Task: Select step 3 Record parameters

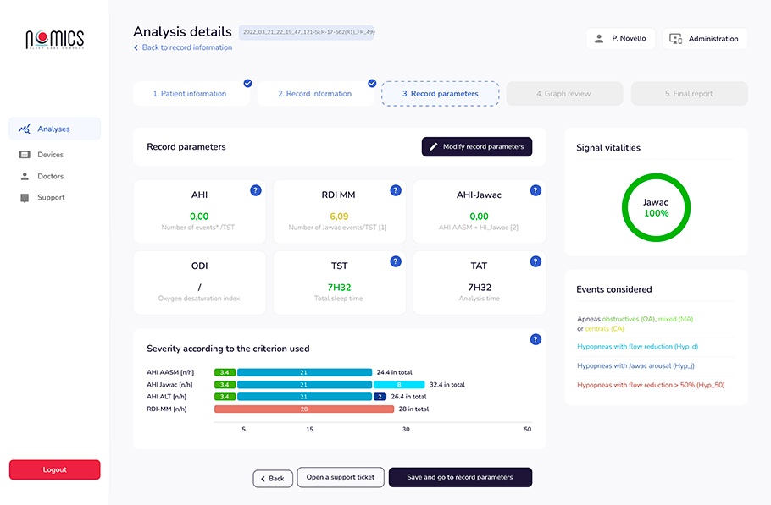Action: [440, 94]
